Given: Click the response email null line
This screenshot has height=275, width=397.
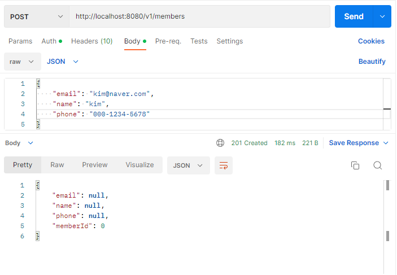Looking at the screenshot, I should [81, 195].
